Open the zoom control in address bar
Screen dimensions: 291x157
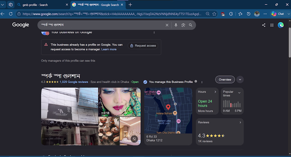click(208, 14)
